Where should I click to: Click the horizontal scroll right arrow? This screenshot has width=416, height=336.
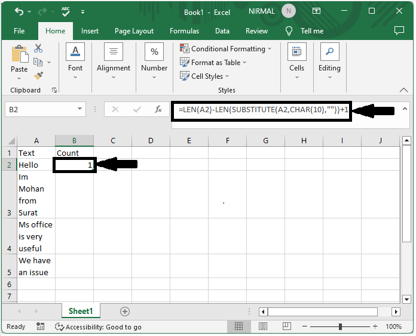(396, 312)
